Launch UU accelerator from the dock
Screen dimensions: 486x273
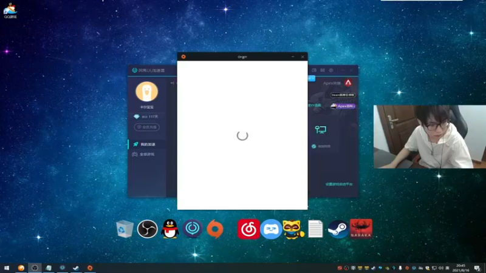tap(193, 229)
